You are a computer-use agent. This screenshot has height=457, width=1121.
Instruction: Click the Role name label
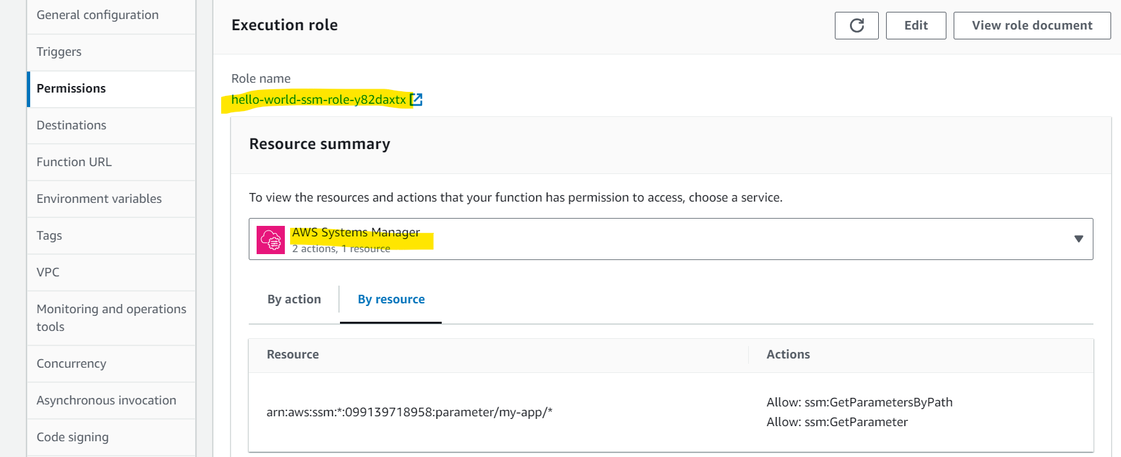(261, 79)
